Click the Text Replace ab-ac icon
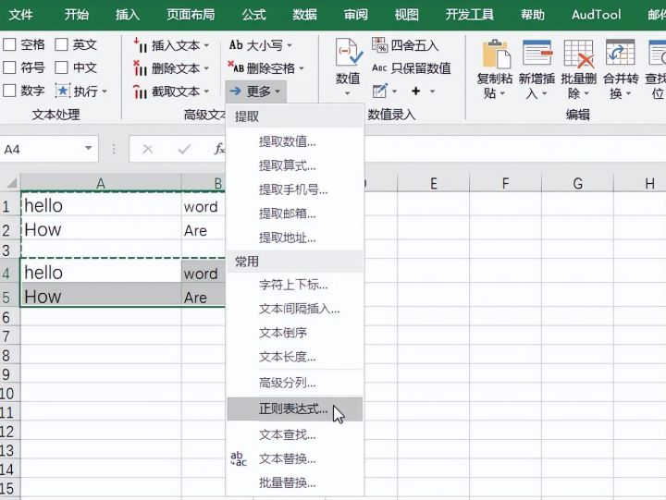The width and height of the screenshot is (666, 500). pos(239,458)
